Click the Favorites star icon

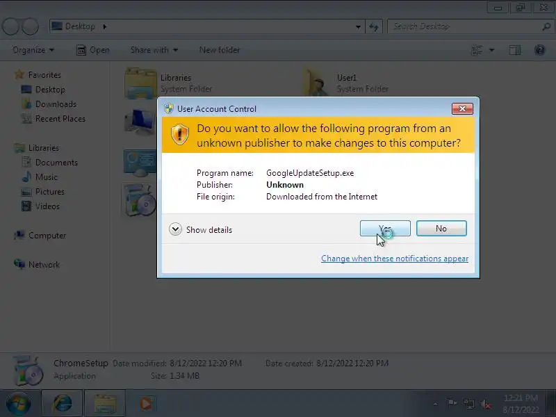[19, 75]
